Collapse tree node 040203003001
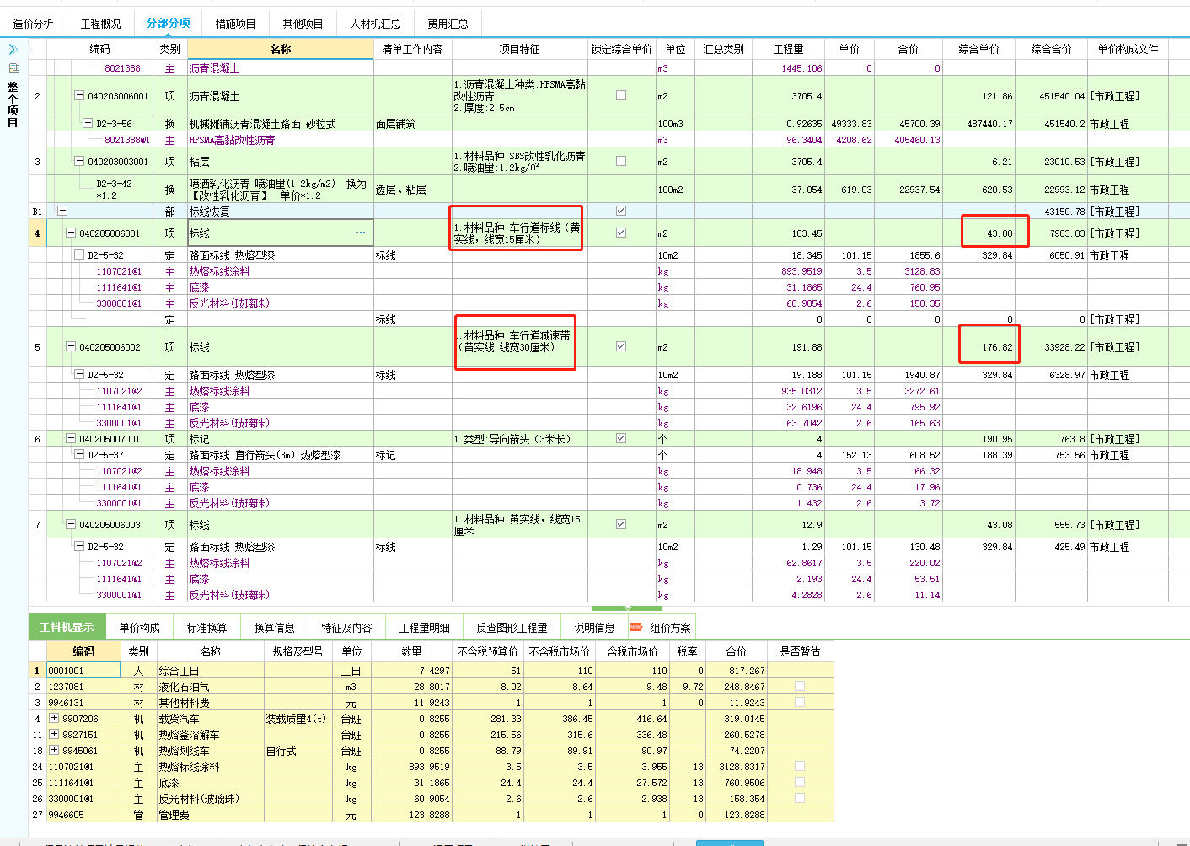Image resolution: width=1190 pixels, height=846 pixels. pyautogui.click(x=79, y=161)
